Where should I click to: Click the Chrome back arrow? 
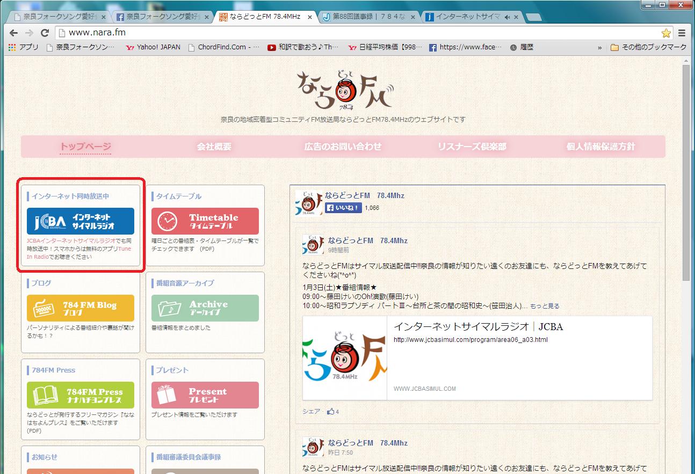[x=13, y=33]
